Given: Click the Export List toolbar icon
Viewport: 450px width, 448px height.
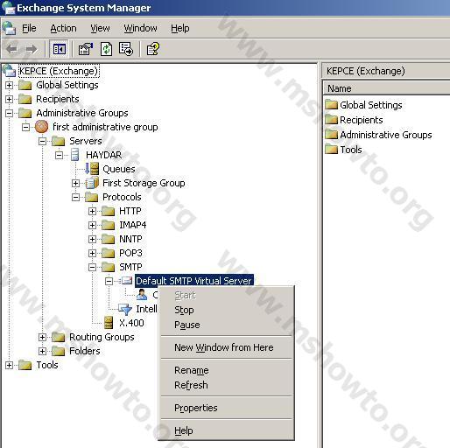Looking at the screenshot, I should point(126,49).
